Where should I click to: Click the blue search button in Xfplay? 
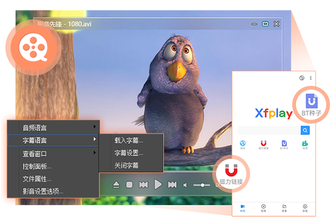click(305, 130)
